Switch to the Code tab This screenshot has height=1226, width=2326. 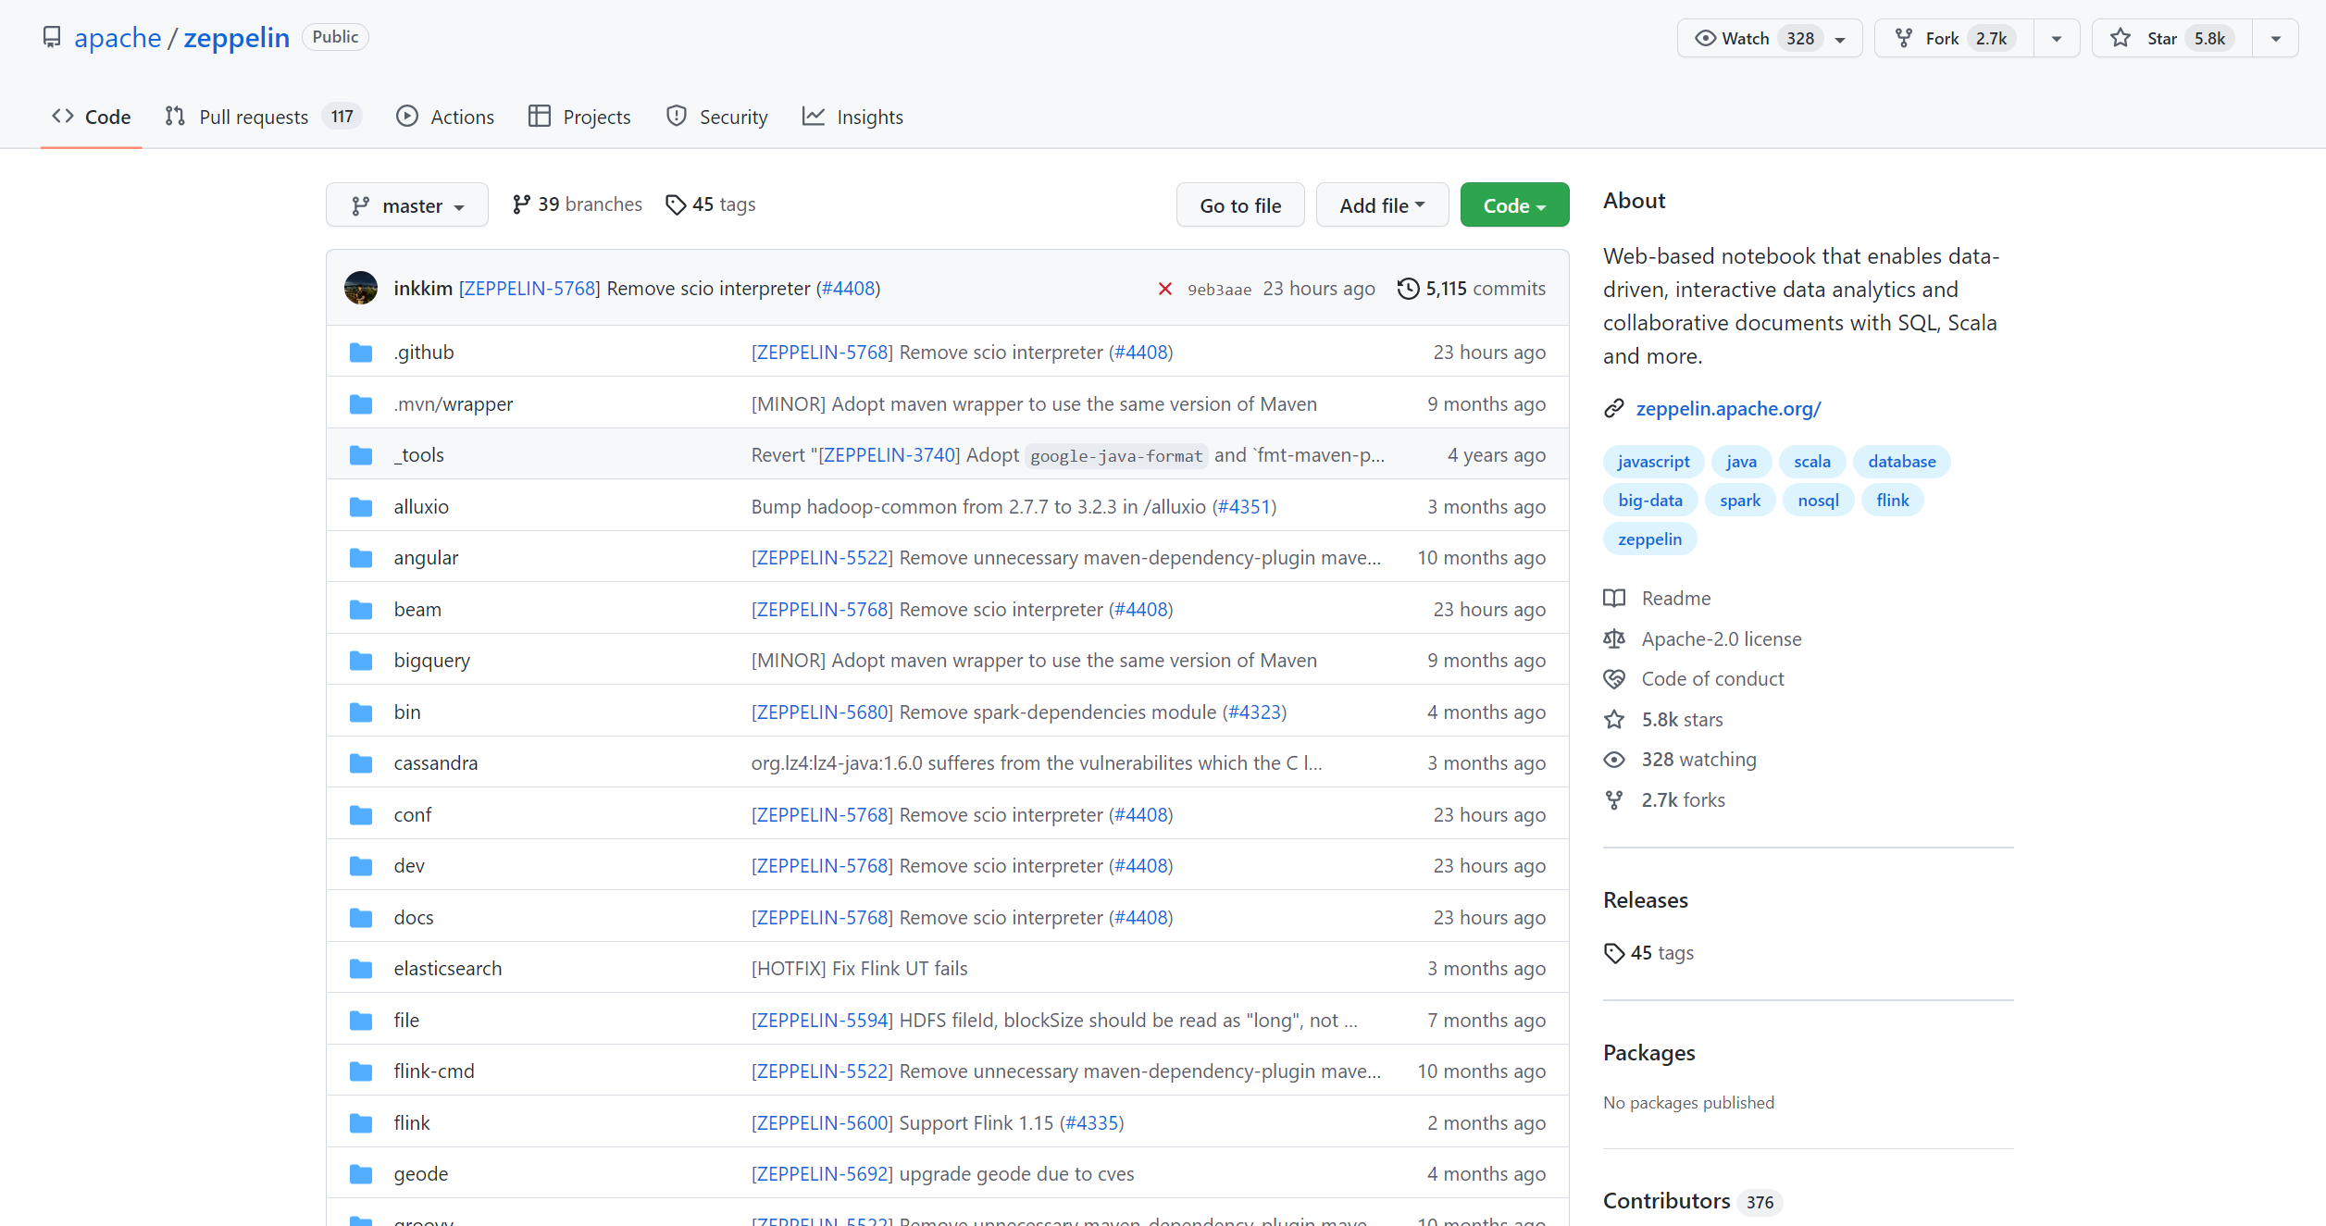tap(92, 117)
